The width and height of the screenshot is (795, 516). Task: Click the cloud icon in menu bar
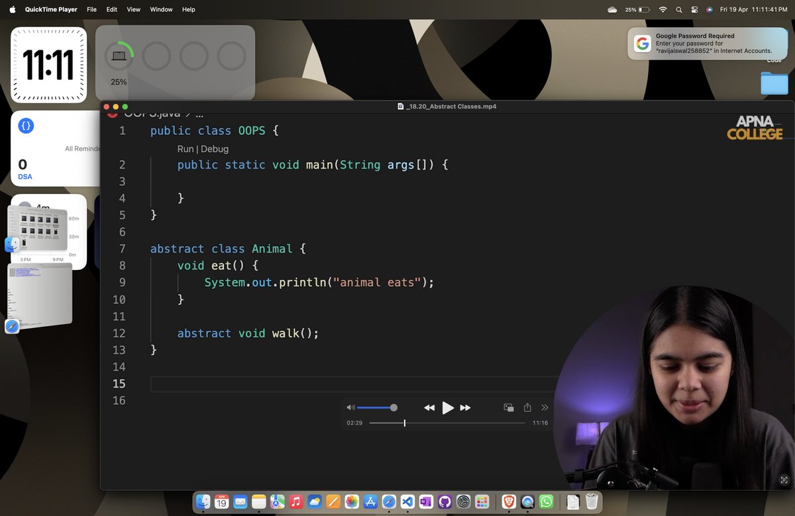click(612, 9)
